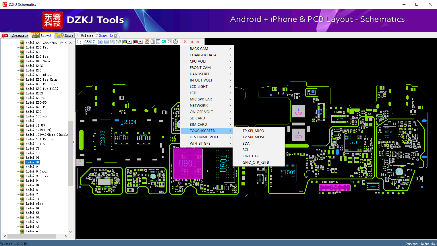Click the rotate board counter-clockwise icon
The width and height of the screenshot is (437, 246).
[x=118, y=42]
